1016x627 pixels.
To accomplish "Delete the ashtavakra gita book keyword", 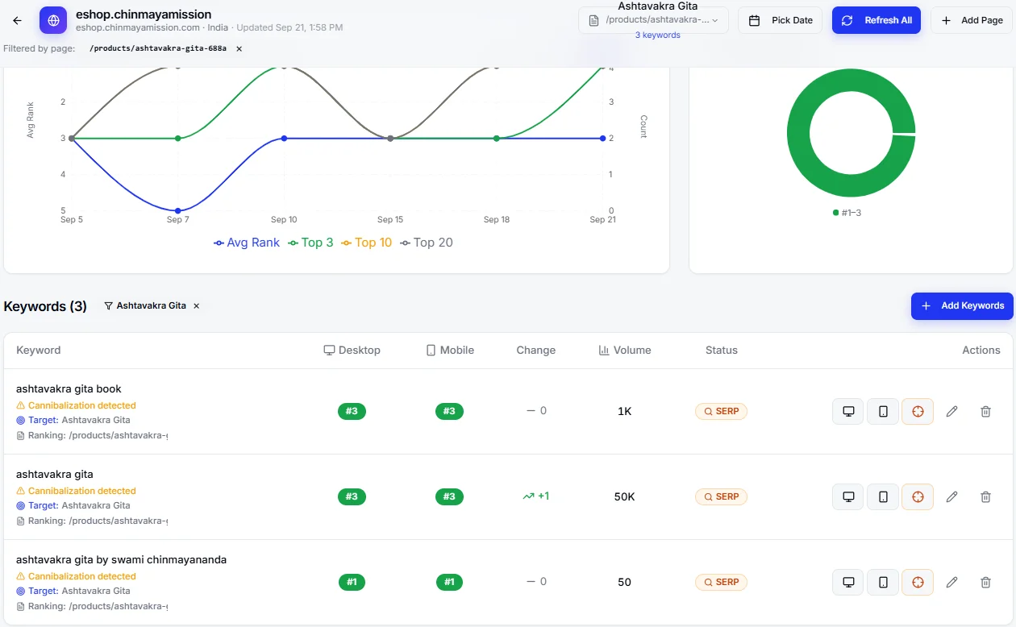I will (985, 411).
